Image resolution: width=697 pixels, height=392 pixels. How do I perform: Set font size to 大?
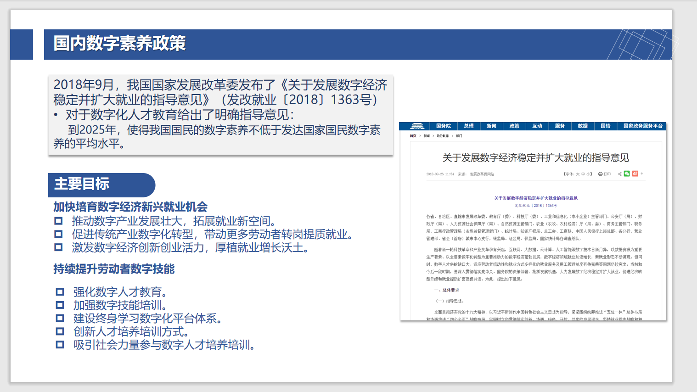(x=578, y=174)
